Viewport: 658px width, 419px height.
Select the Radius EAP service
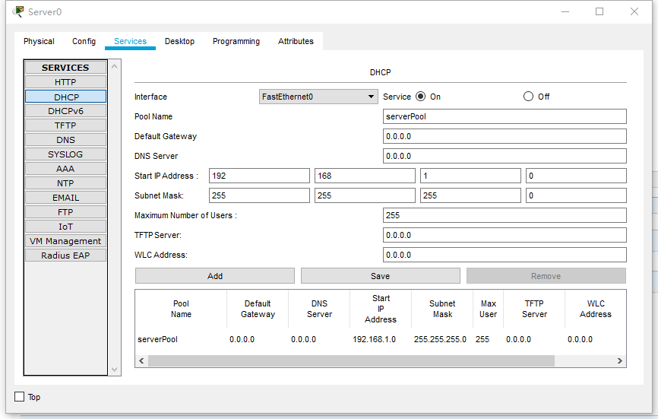pos(65,256)
